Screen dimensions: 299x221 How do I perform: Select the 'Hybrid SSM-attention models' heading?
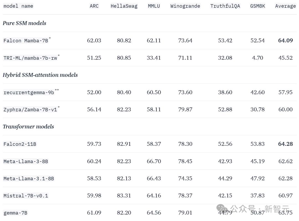pyautogui.click(x=40, y=75)
